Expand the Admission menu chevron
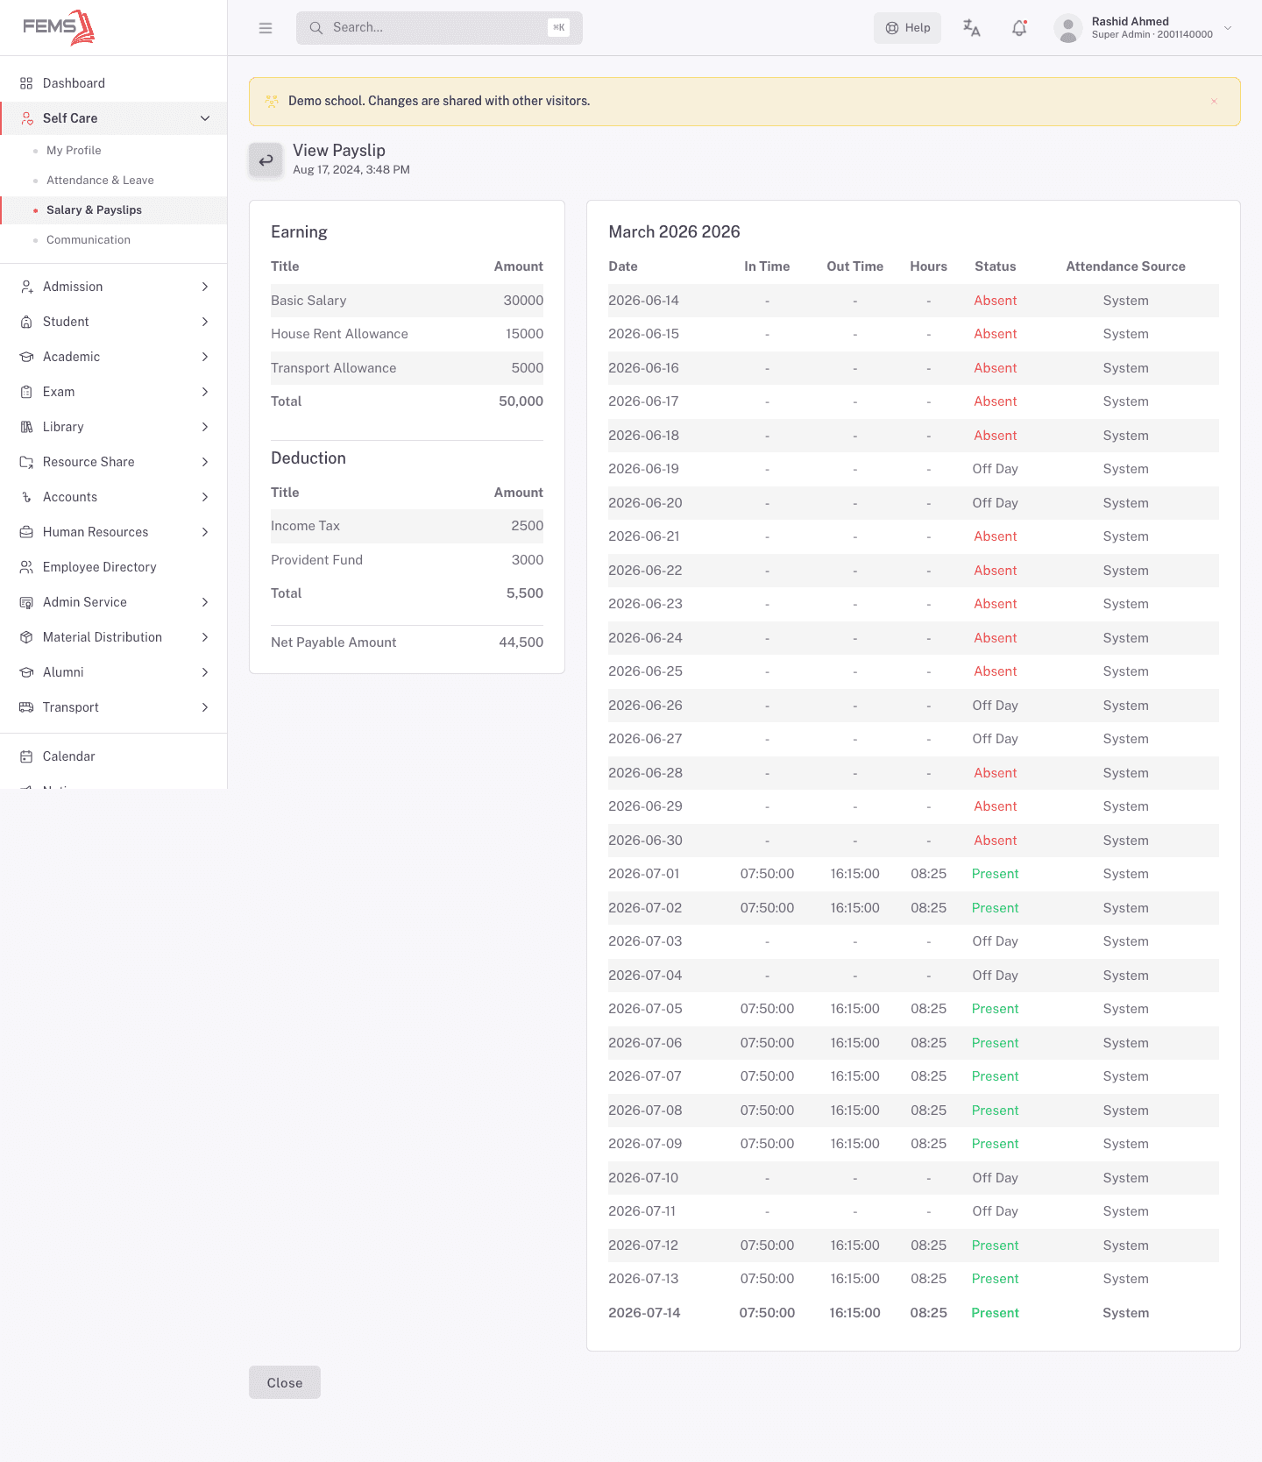The width and height of the screenshot is (1262, 1462). coord(205,287)
